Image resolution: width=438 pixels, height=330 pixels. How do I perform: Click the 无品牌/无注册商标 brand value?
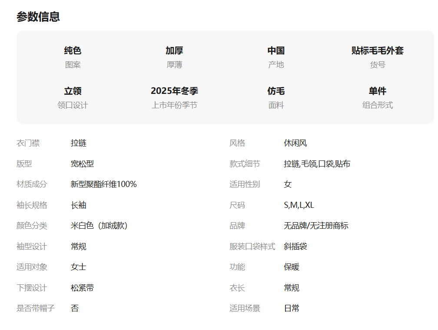(316, 226)
